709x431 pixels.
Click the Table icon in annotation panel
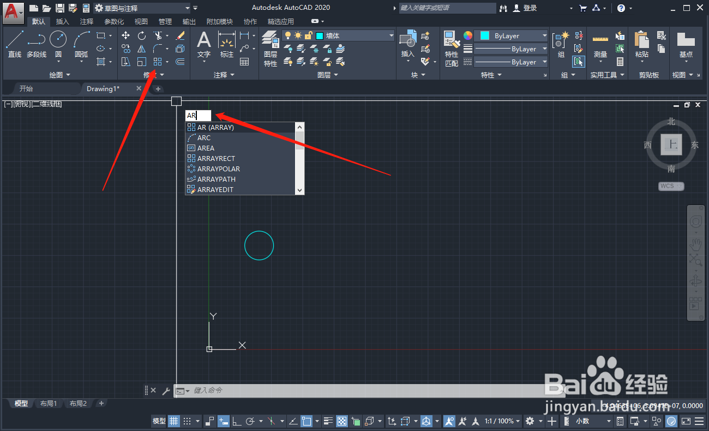click(244, 62)
